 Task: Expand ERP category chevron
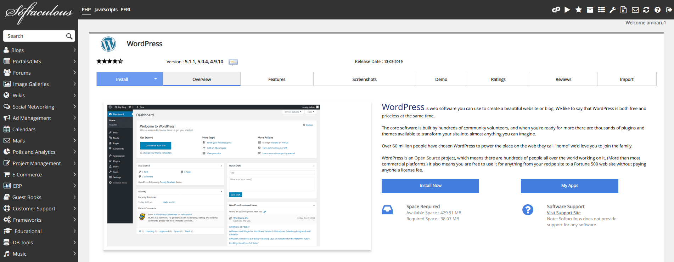74,186
